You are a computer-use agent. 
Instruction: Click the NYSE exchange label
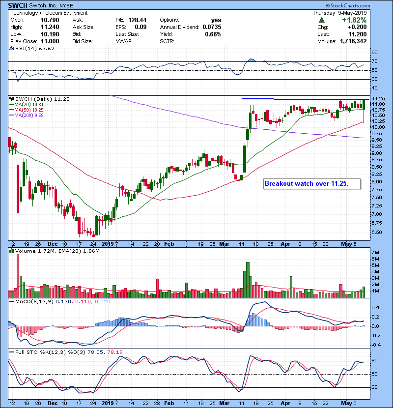point(67,5)
